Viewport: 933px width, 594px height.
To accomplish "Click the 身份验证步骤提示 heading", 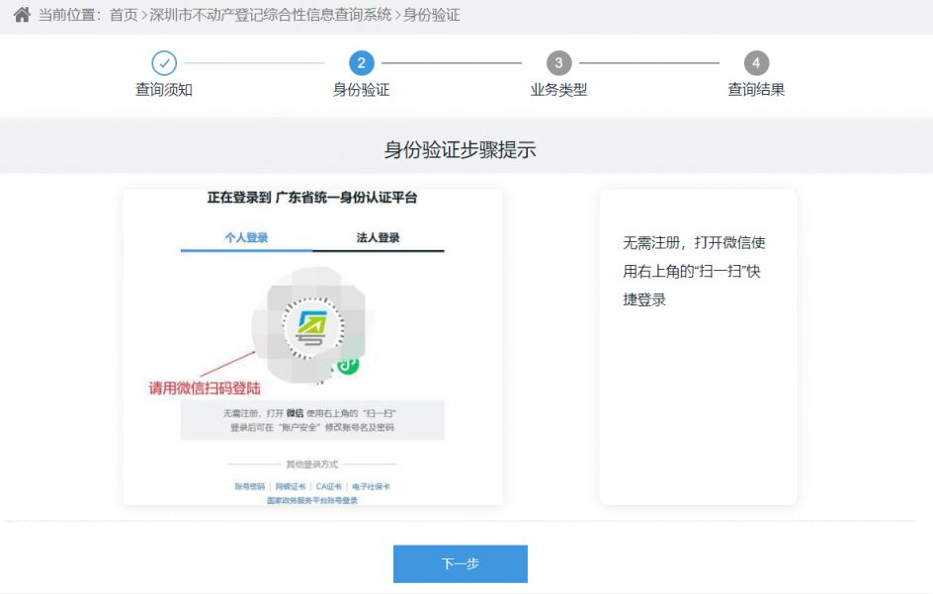I will tap(460, 149).
